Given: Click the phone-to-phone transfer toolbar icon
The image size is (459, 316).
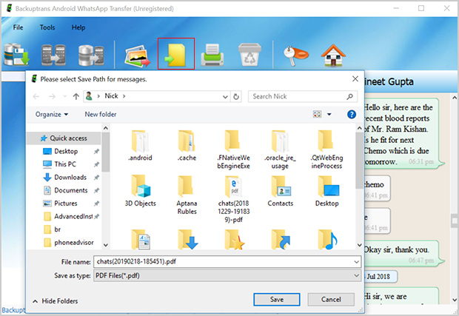Looking at the screenshot, I should point(53,55).
